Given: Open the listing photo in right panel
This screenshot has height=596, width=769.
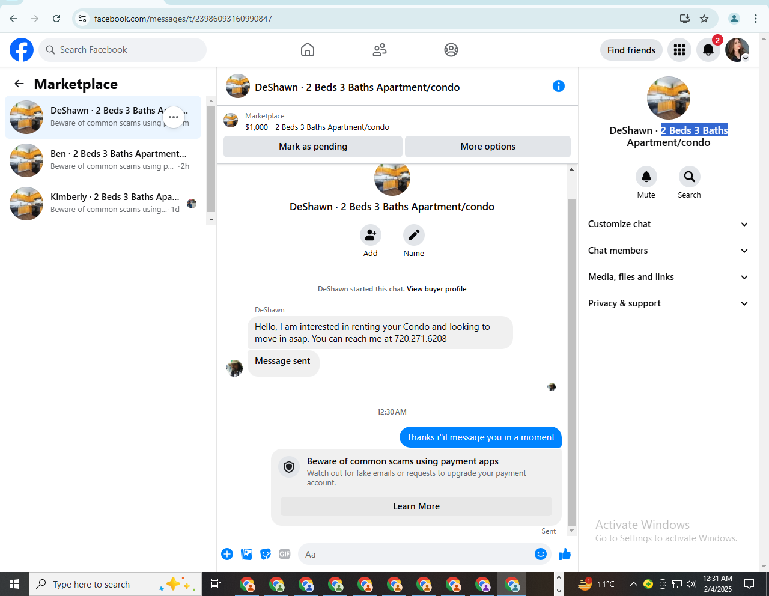Looking at the screenshot, I should click(x=669, y=98).
